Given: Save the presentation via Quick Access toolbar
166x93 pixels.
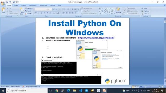Looking at the screenshot, I should tap(7, 2).
